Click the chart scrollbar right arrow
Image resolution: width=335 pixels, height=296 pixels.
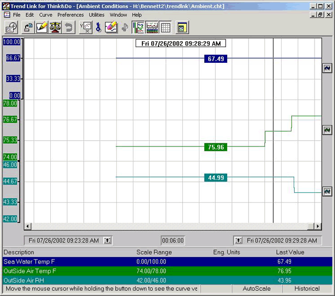pos(318,226)
